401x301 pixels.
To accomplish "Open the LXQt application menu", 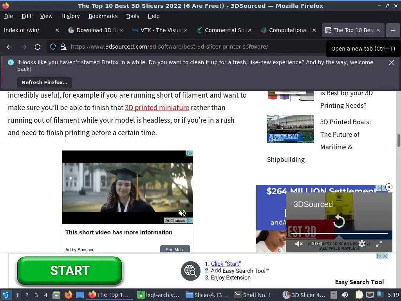I will [x=6, y=295].
